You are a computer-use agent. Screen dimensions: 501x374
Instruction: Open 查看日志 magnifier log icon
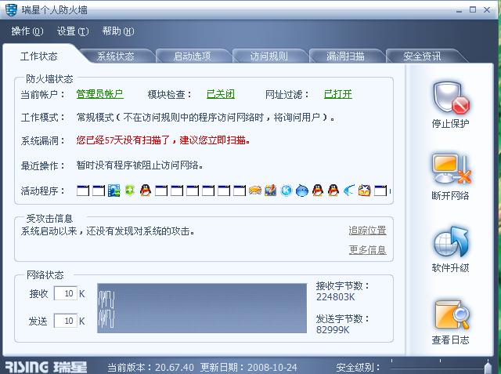click(452, 314)
